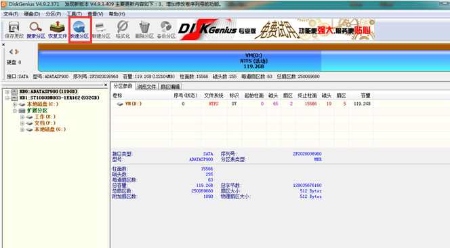
Task: Launch Quick Partition (快速分区) tool
Action: pos(80,30)
